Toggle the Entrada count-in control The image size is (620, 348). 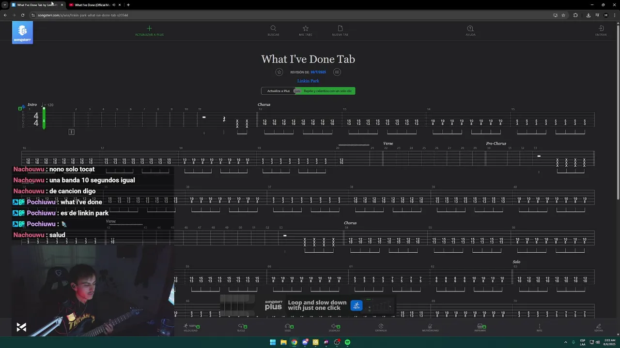pos(381,328)
